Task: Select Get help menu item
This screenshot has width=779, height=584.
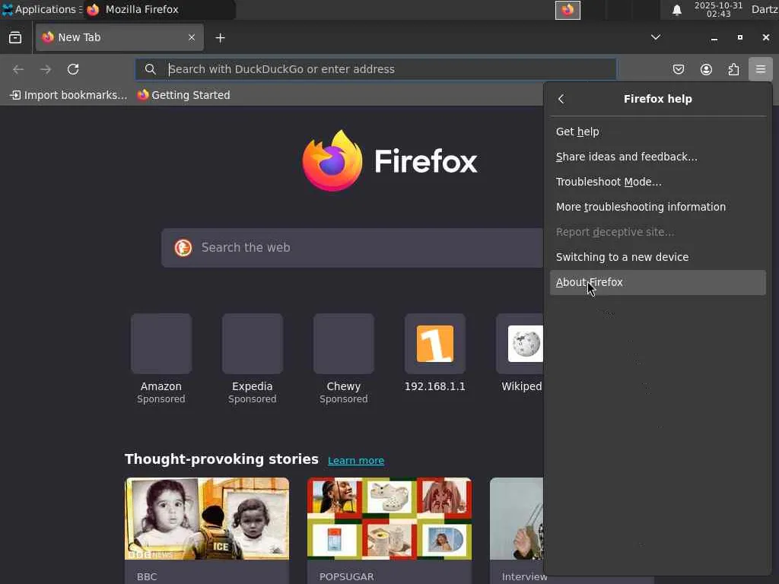Action: tap(657, 132)
